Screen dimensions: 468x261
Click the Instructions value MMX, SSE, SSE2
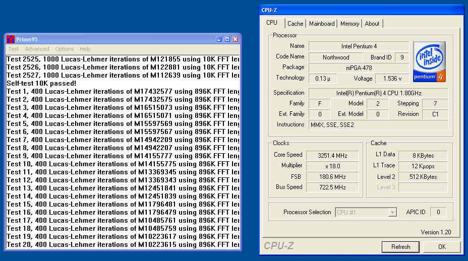(x=378, y=125)
